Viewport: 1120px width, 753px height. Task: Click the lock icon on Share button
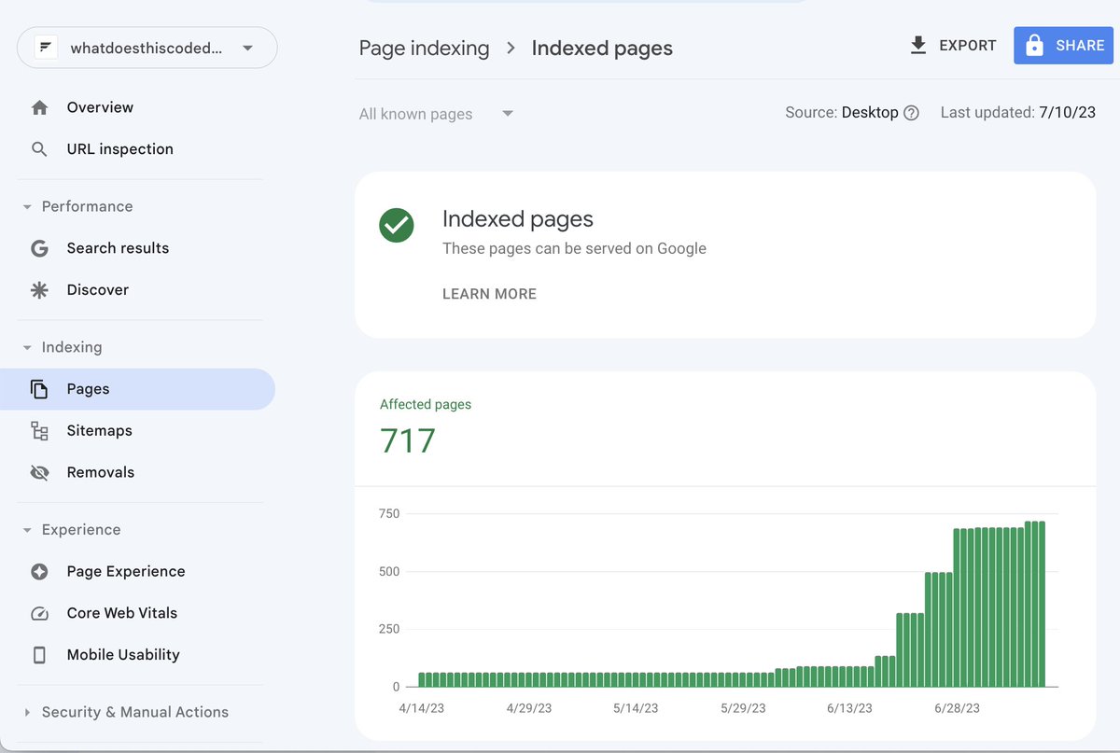[x=1033, y=45]
